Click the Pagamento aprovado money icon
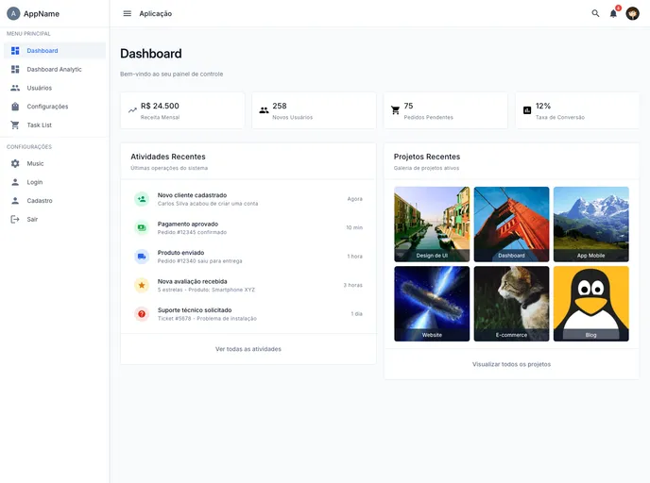The width and height of the screenshot is (650, 483). click(142, 227)
